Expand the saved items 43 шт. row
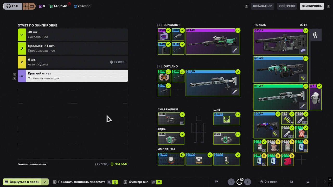The width and height of the screenshot is (333, 187). tap(73, 35)
